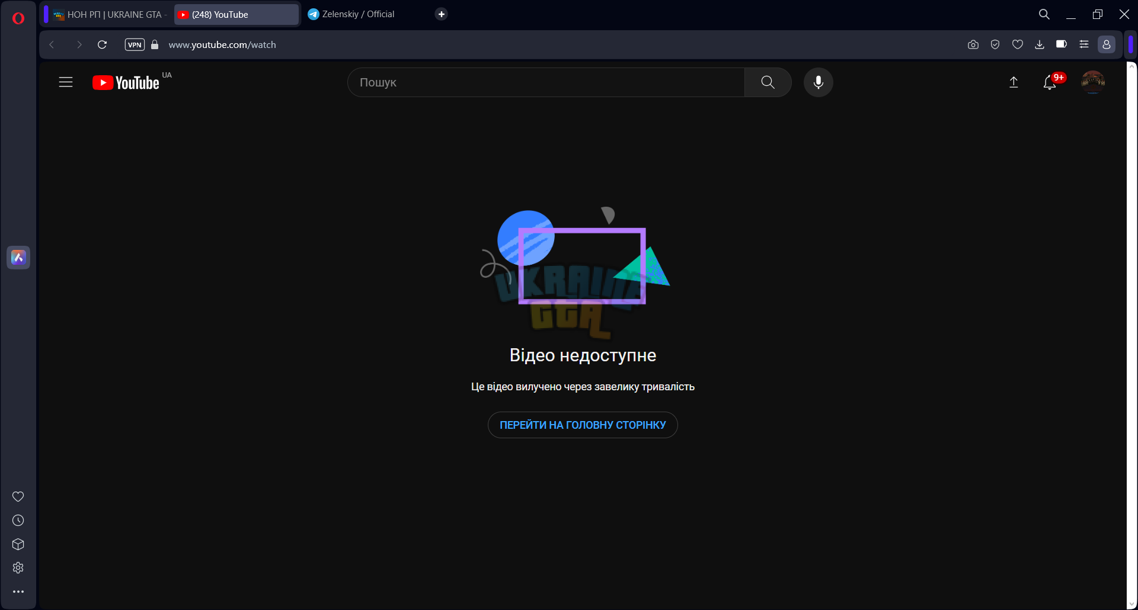Submit search with magnifier button
Screen dimensions: 1138x610
(768, 82)
